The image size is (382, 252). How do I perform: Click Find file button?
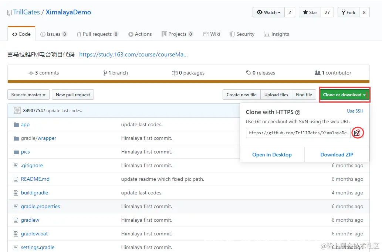(x=304, y=94)
